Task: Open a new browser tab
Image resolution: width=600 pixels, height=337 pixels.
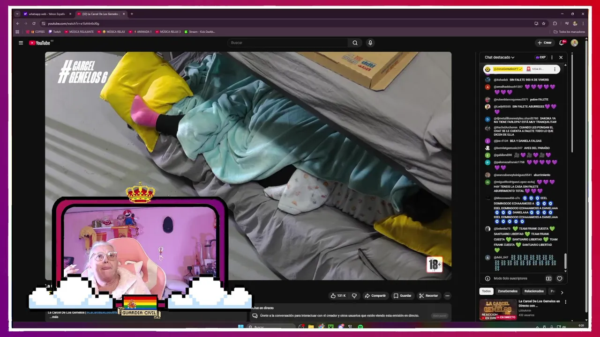Action: coord(132,14)
